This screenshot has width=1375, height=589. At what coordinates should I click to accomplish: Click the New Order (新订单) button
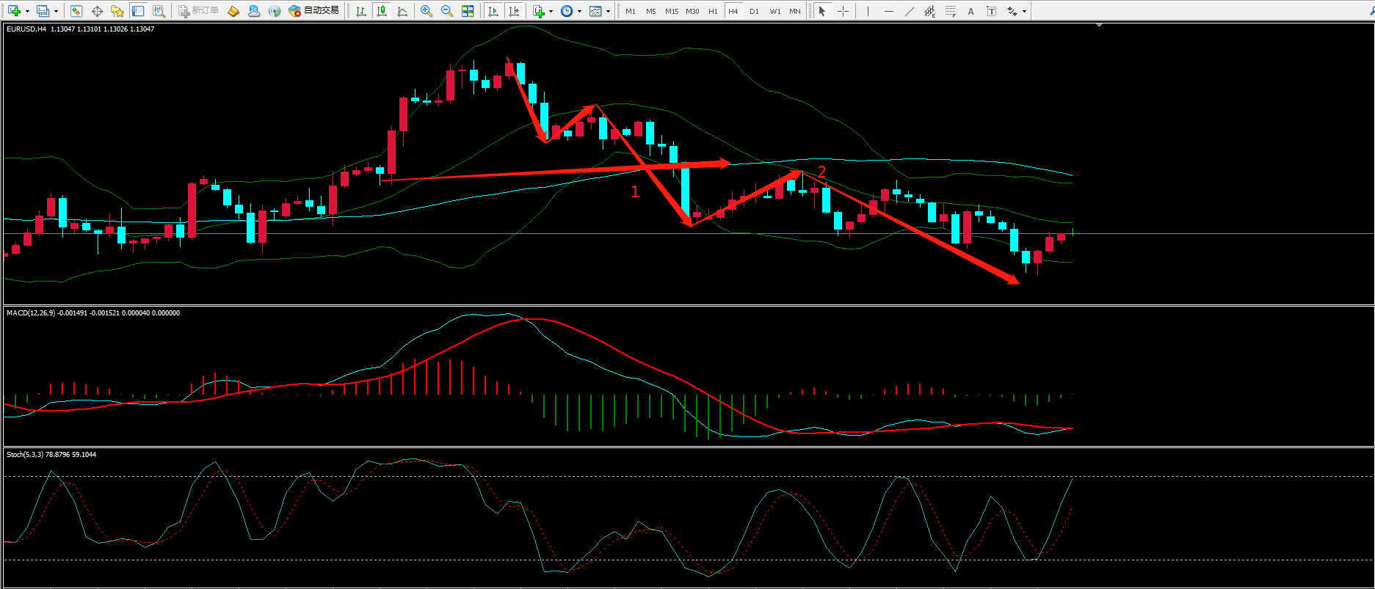198,11
